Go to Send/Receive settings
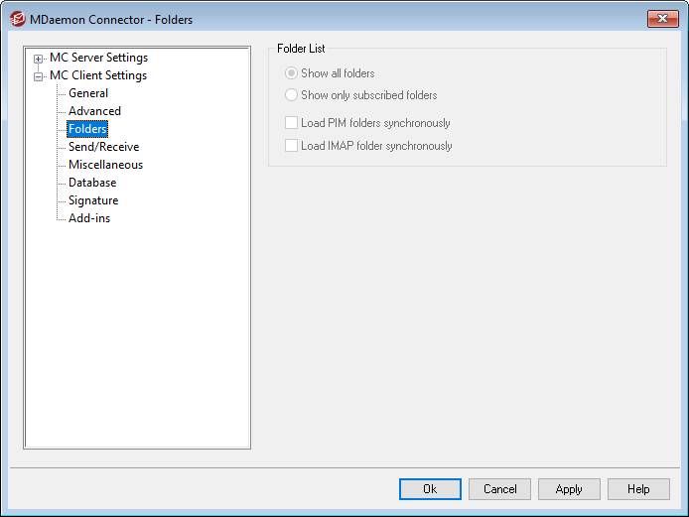 (x=103, y=147)
